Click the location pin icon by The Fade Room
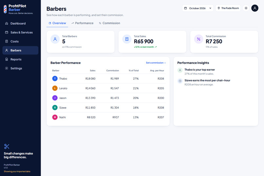The width and height of the screenshot is (264, 176). point(219,8)
